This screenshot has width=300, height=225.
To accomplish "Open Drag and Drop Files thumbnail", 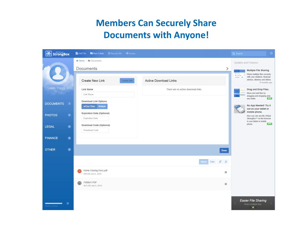I will pyautogui.click(x=240, y=93).
